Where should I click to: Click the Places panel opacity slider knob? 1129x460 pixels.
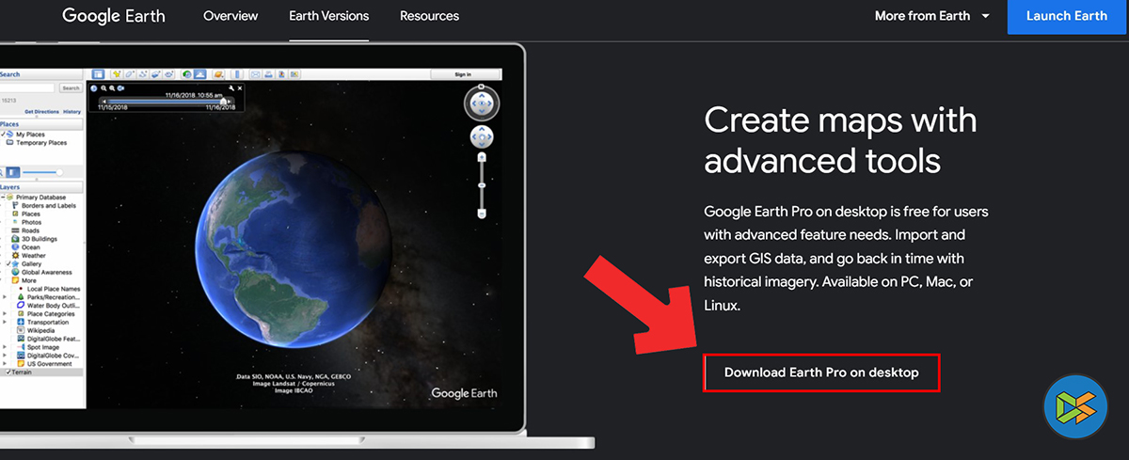(x=59, y=172)
